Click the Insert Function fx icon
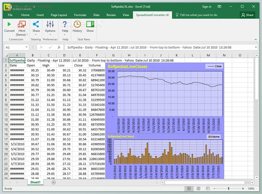Viewport: 262px width, 194px height. click(x=59, y=47)
